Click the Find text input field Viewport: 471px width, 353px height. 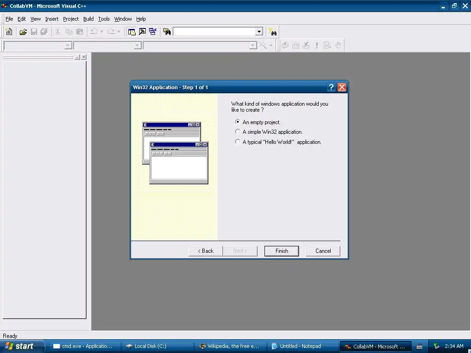(214, 32)
